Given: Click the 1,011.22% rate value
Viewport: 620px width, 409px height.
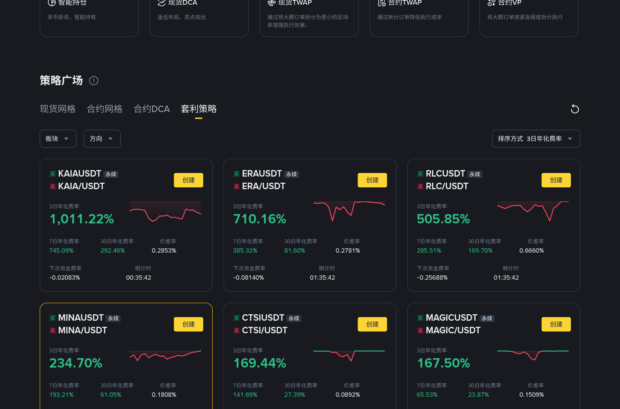Looking at the screenshot, I should point(82,219).
